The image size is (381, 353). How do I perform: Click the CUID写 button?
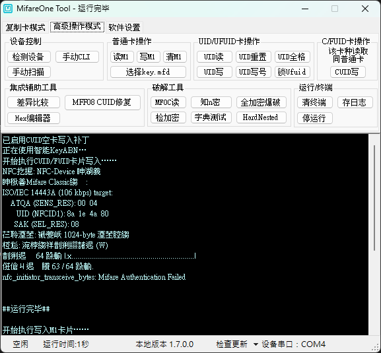[347, 72]
